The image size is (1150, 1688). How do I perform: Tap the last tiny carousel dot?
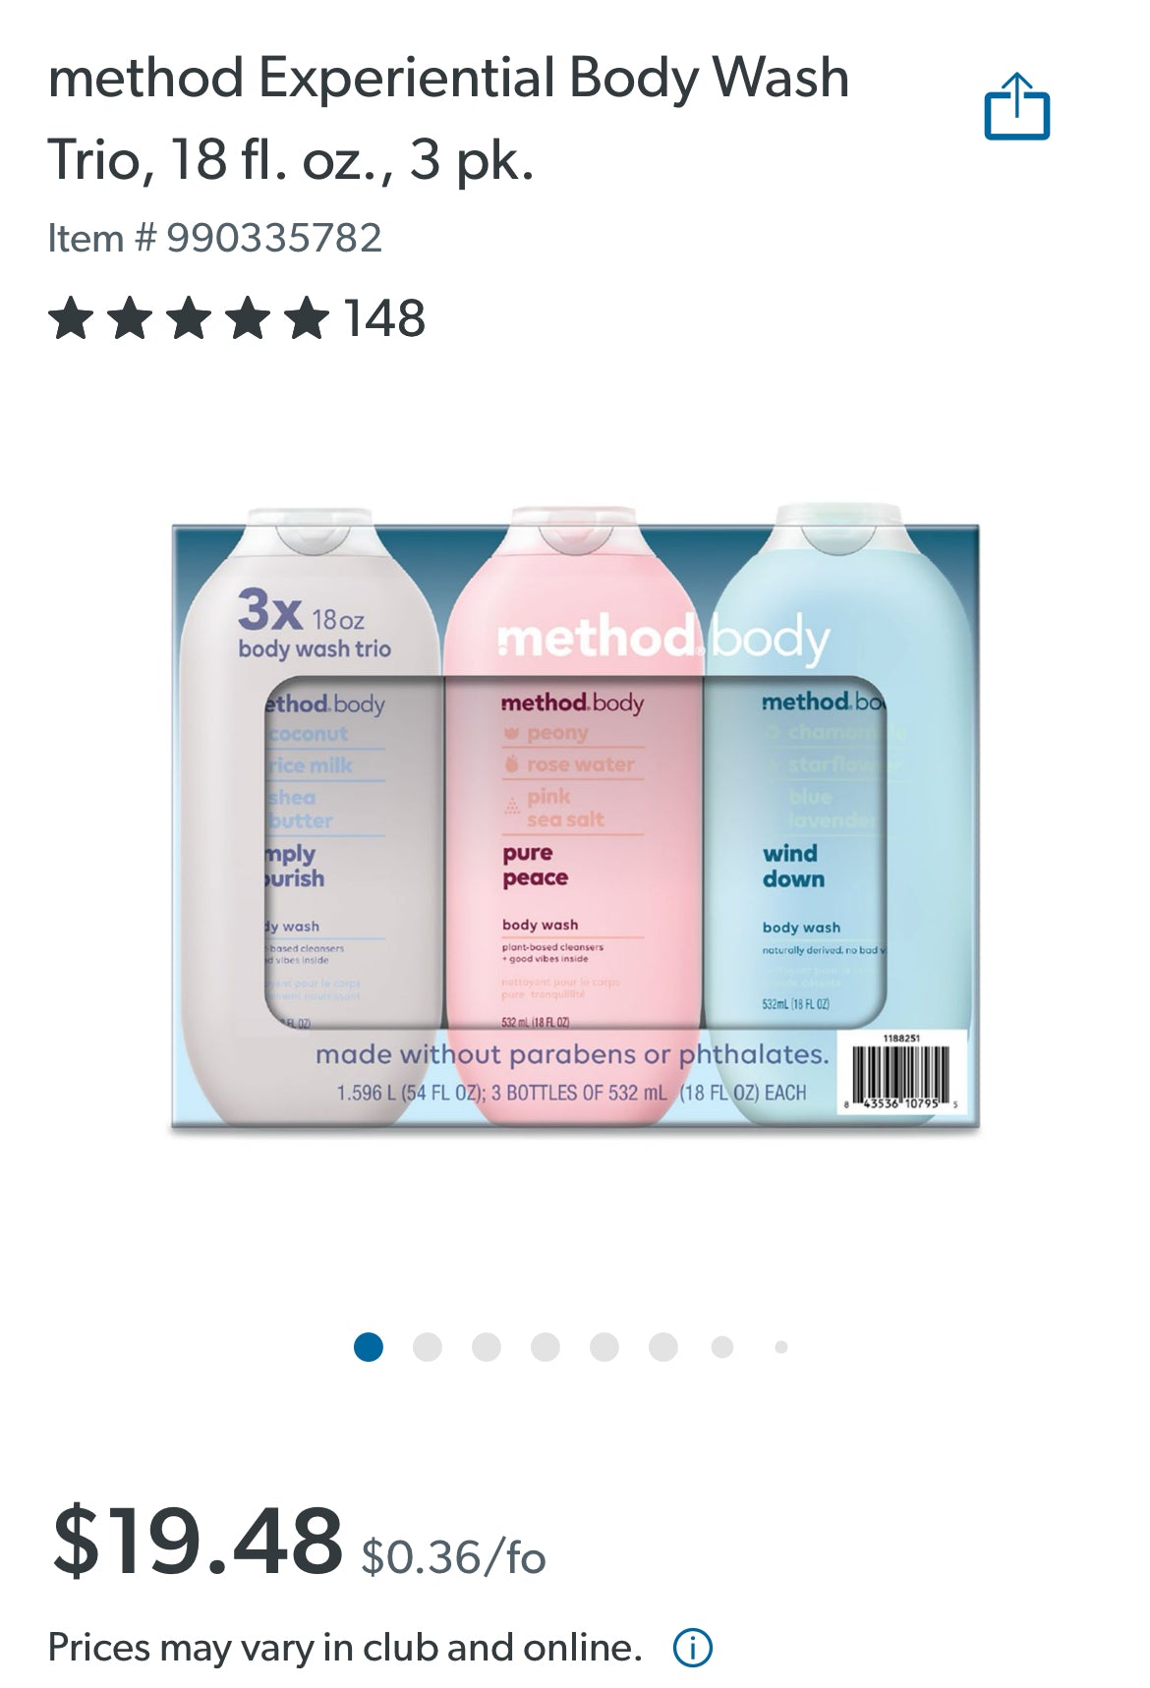(x=781, y=1347)
